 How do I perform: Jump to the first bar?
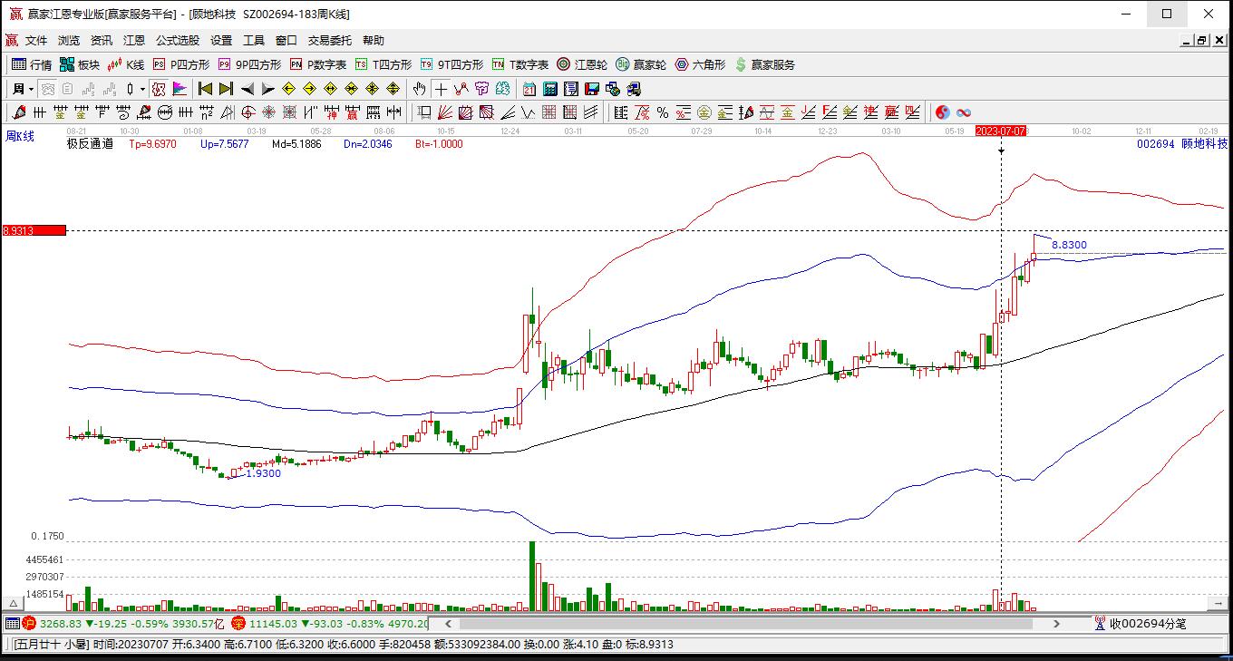[205, 89]
